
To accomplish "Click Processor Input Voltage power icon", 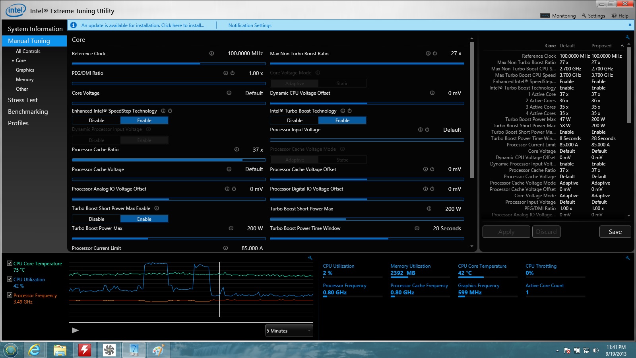I will coord(427,130).
